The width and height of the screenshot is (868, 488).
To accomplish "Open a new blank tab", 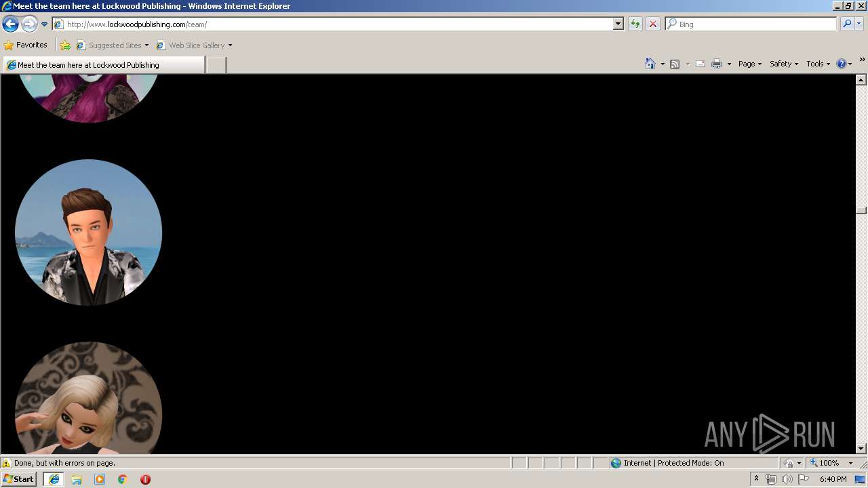I will 216,65.
